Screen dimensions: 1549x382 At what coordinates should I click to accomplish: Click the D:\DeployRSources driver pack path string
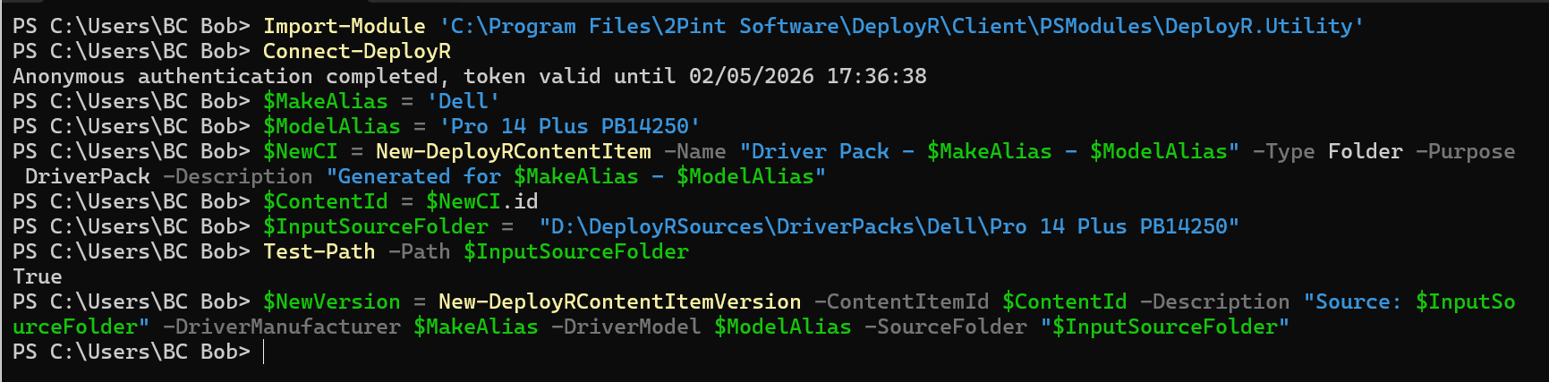pos(889,226)
